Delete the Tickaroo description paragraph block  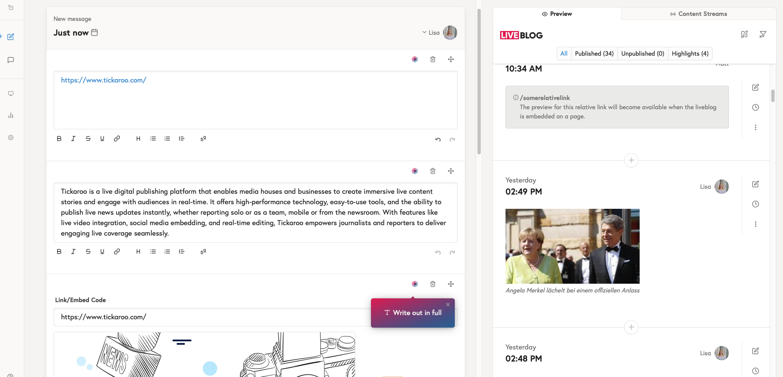(x=433, y=171)
